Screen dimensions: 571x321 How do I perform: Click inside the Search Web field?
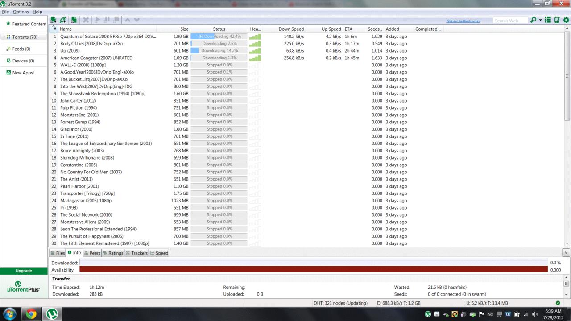(x=509, y=21)
